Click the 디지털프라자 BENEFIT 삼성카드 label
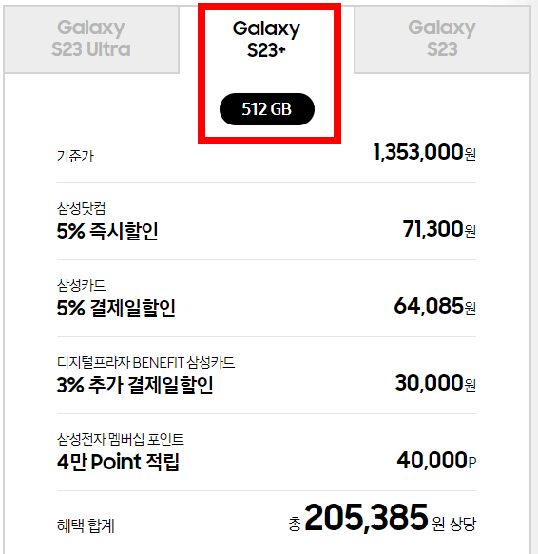The image size is (538, 554). tap(145, 362)
